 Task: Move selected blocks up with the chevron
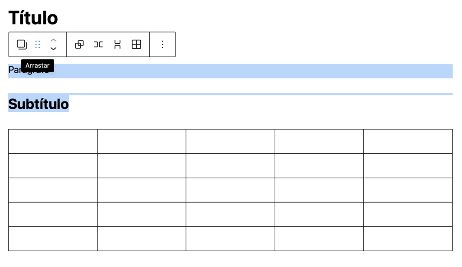[53, 40]
